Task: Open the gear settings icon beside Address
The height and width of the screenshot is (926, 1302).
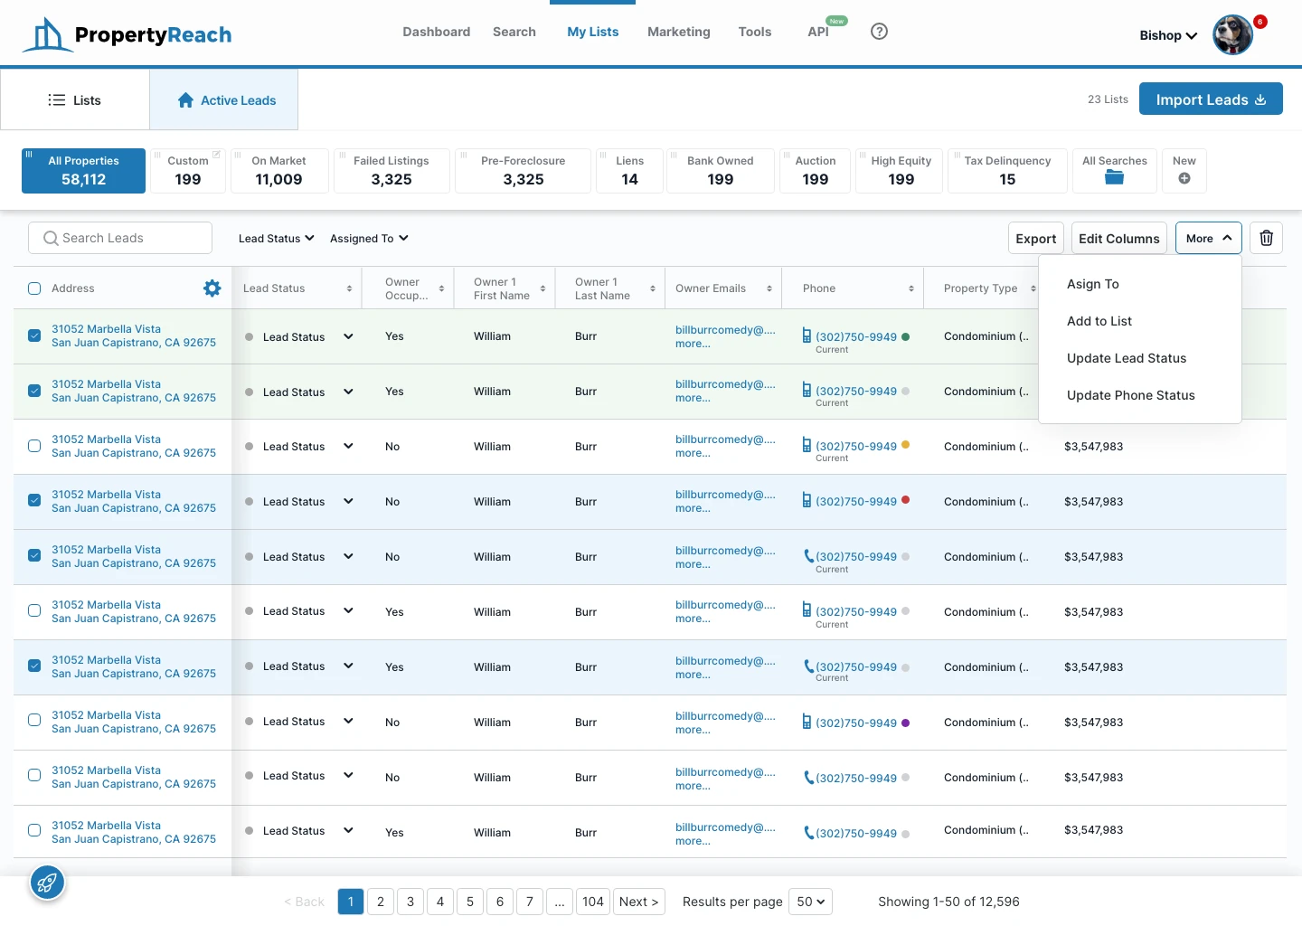Action: tap(212, 288)
